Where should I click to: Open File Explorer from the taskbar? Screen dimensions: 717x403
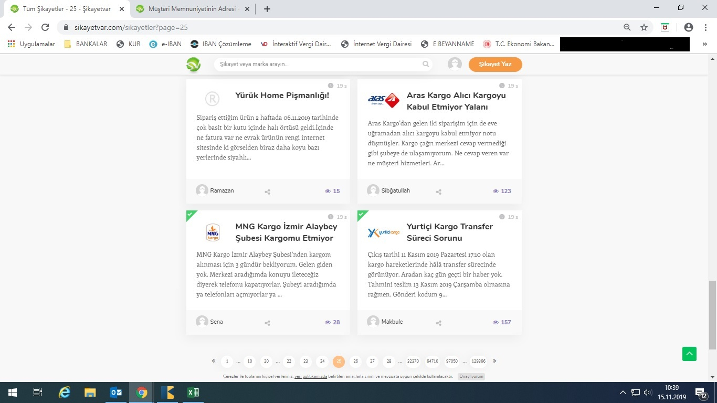(x=90, y=393)
